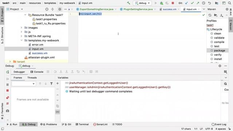Select task1.properties file
Image resolution: width=233 pixels, height=131 pixels.
coord(46,19)
